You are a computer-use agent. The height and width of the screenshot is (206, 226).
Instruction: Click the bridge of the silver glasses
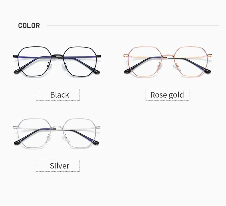(57, 128)
